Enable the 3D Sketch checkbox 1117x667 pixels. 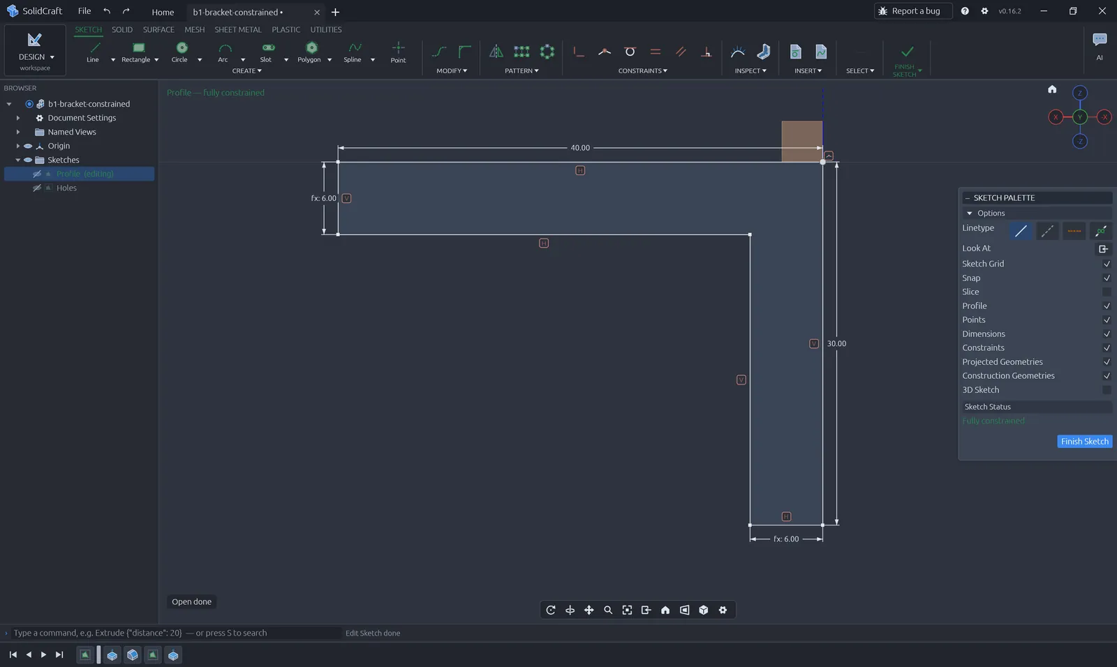1107,389
